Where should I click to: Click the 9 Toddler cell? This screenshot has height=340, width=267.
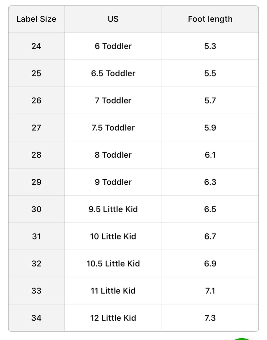coord(113,182)
